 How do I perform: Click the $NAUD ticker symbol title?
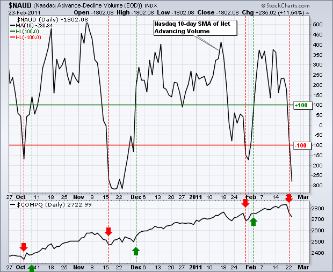[20, 5]
